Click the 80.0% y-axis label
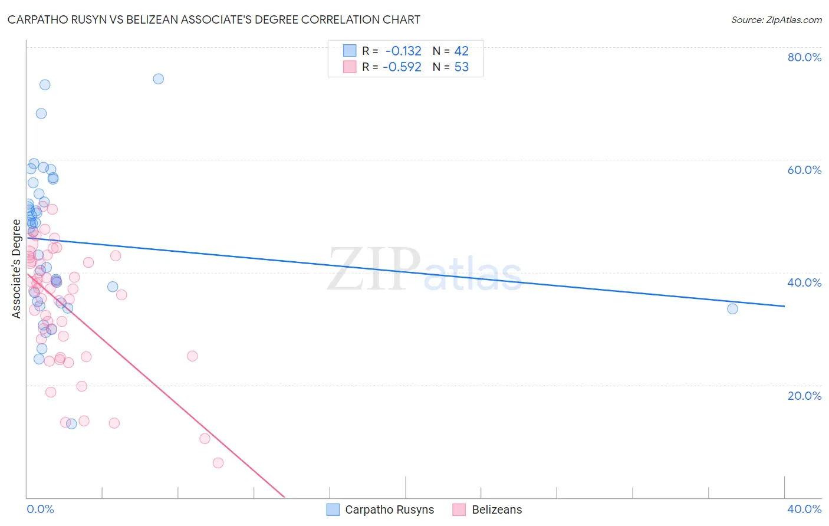Image resolution: width=829 pixels, height=526 pixels. click(x=804, y=57)
